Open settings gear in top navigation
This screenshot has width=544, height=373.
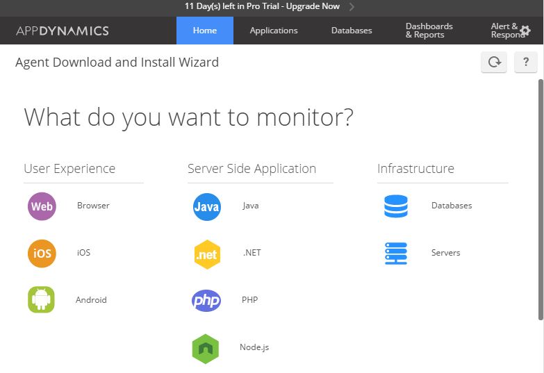pos(525,31)
